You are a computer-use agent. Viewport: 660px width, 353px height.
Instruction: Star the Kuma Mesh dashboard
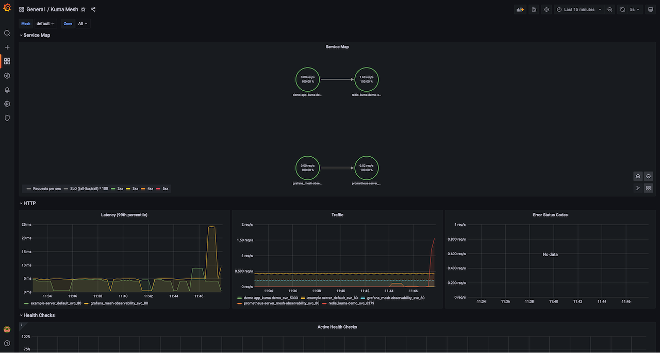click(82, 9)
